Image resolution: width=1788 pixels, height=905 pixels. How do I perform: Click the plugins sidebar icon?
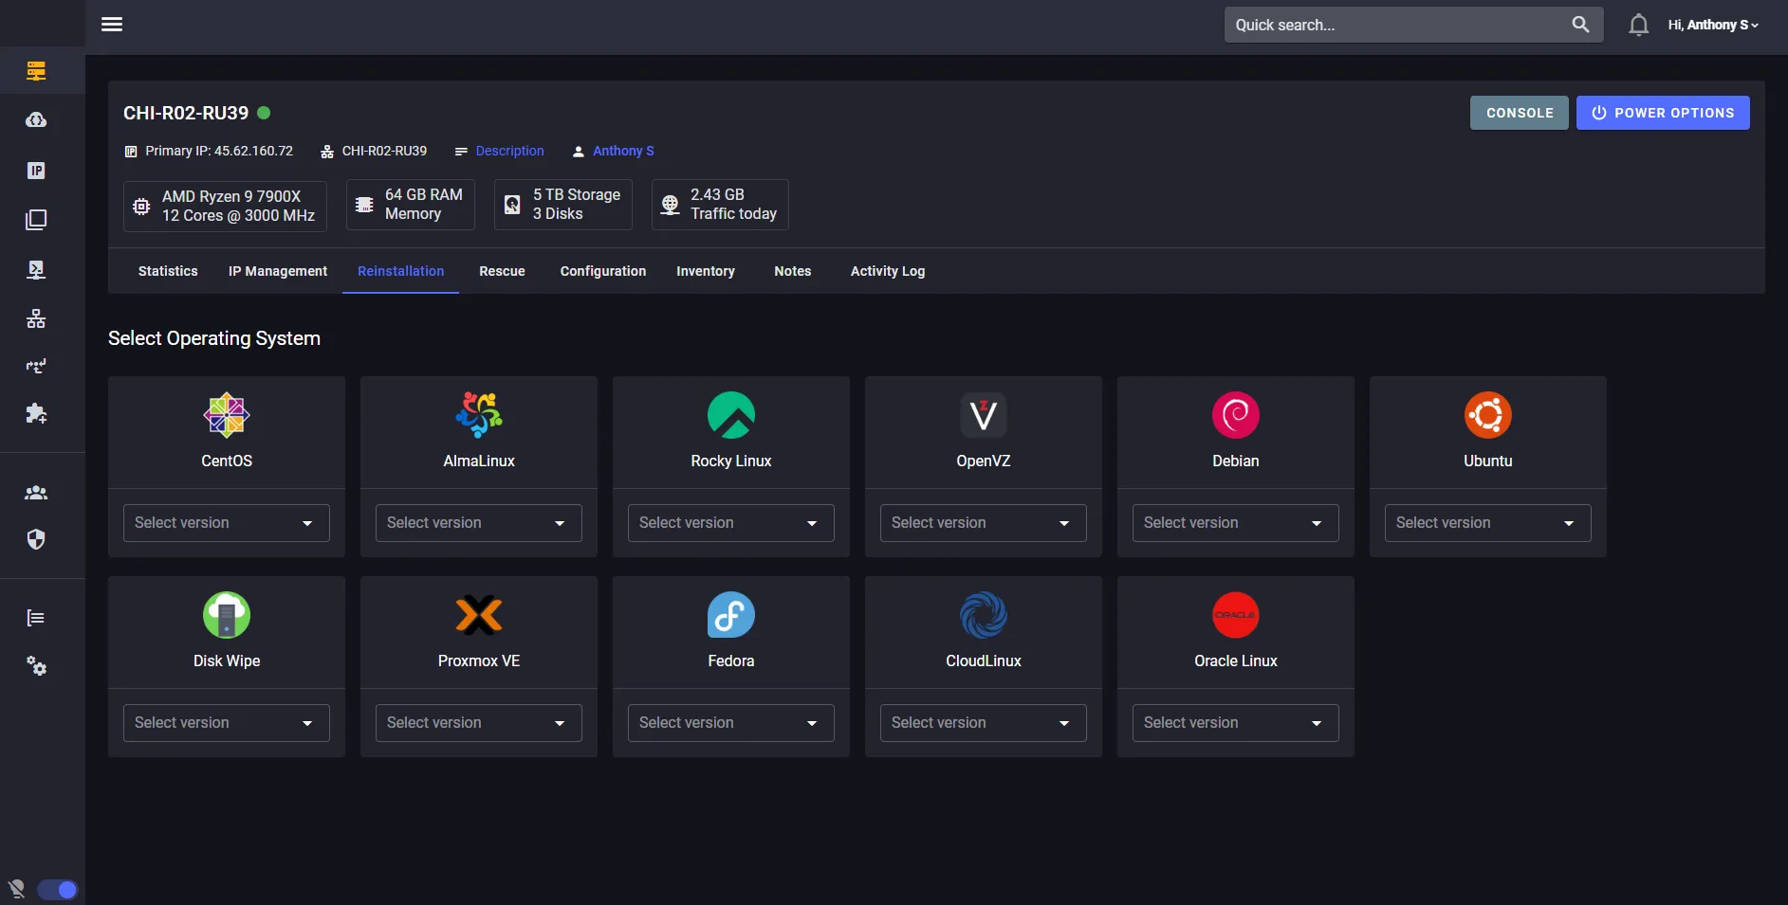36,414
